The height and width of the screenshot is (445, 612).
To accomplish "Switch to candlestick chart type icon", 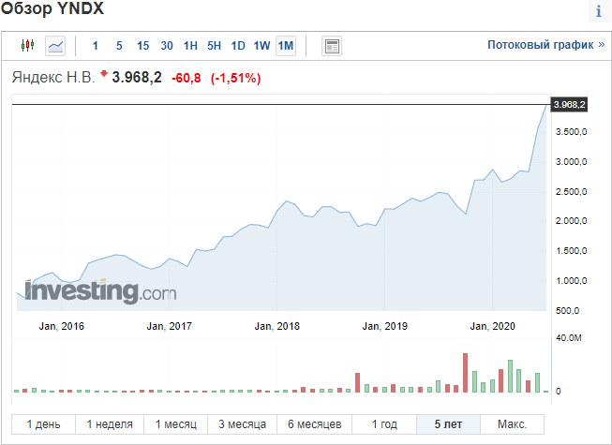I will (28, 46).
